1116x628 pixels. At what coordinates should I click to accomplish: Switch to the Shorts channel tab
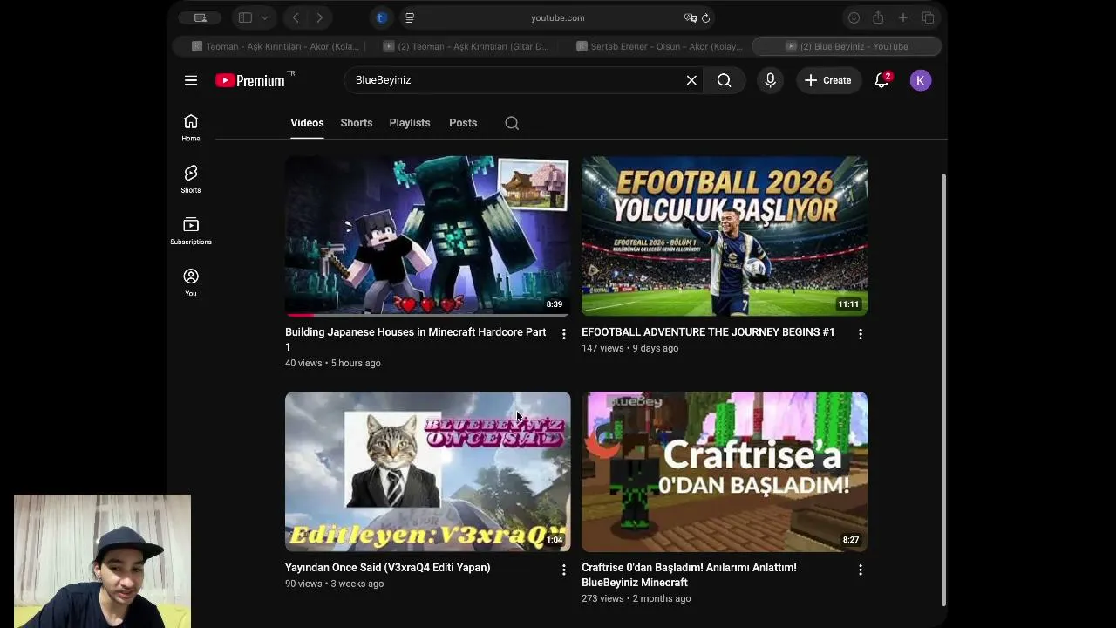click(357, 123)
